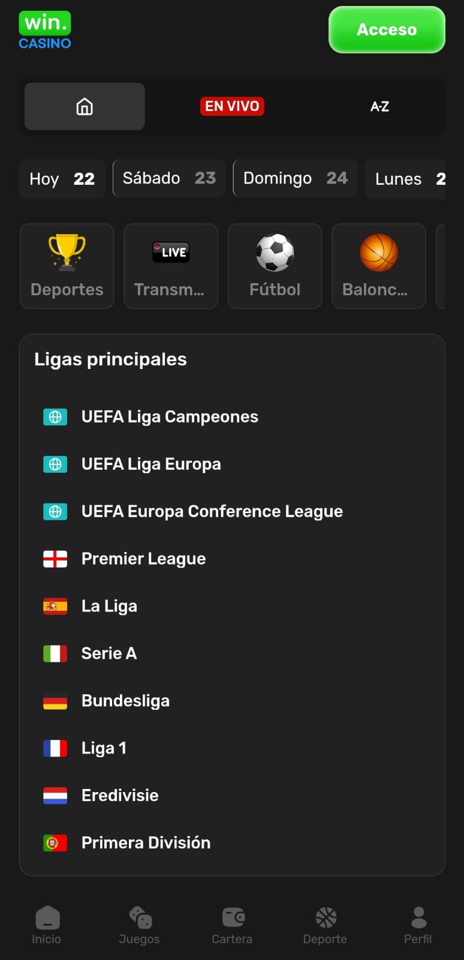Open Perfil in bottom navigation
The image size is (464, 960).
pos(418,925)
